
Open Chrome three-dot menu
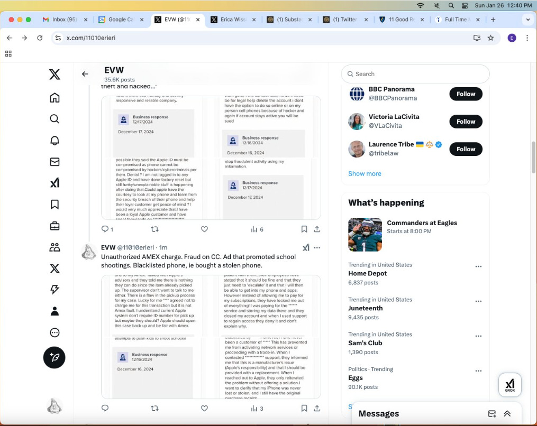(x=527, y=38)
